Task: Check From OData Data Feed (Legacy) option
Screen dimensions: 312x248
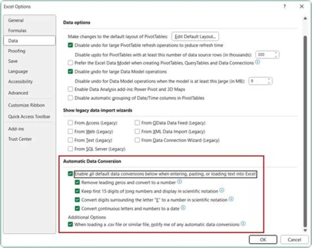Action: pyautogui.click(x=137, y=122)
